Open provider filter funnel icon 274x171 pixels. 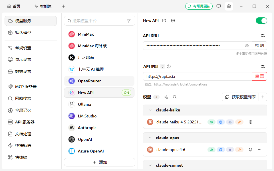129,21
